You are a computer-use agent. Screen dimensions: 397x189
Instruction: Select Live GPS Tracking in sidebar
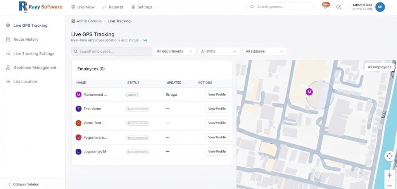tap(30, 26)
